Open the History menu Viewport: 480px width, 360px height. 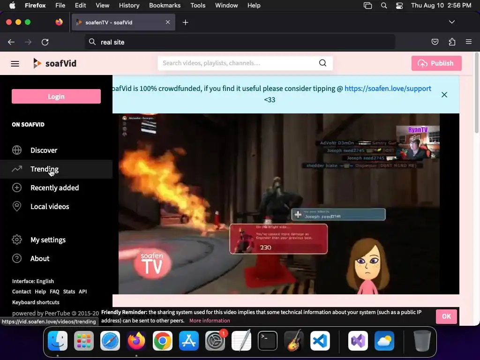coord(129,6)
